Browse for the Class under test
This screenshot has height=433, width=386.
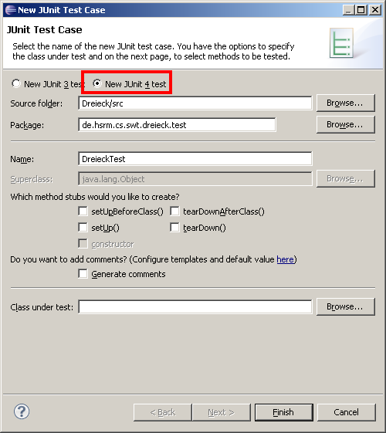(346, 306)
